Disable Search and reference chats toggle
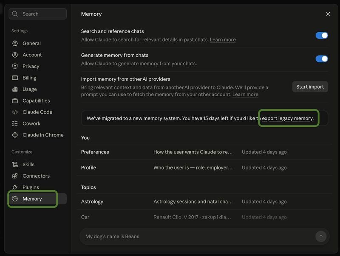 322,35
